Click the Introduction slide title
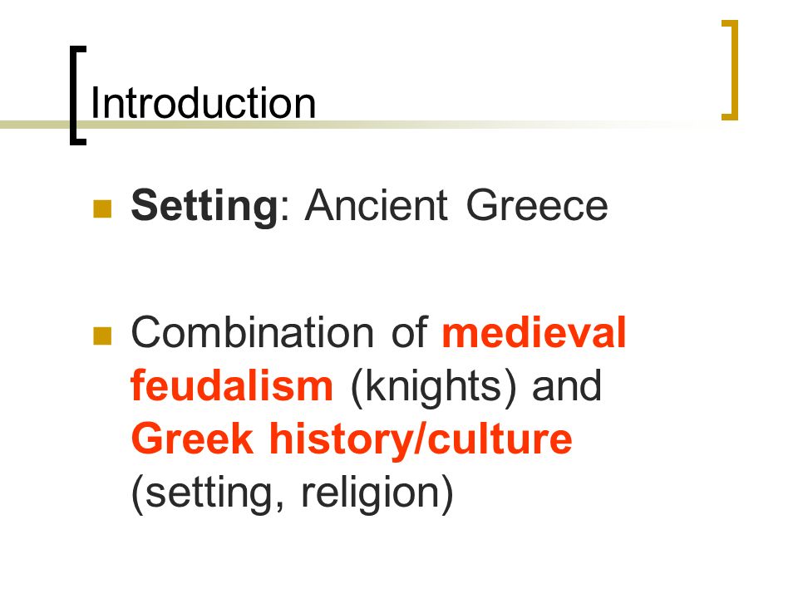 pos(203,103)
